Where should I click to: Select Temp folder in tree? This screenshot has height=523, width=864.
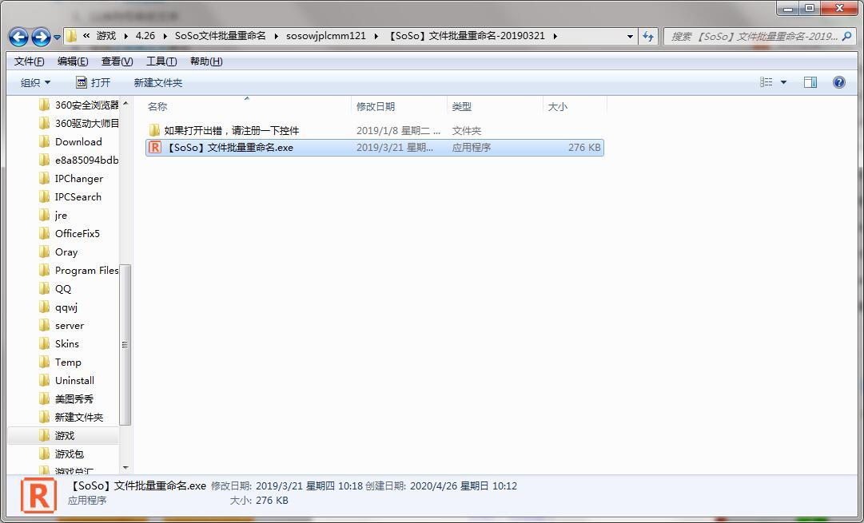coord(60,363)
